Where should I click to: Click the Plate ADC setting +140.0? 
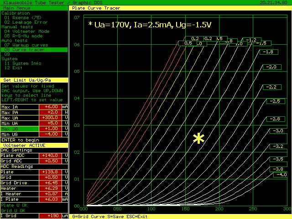click(x=50, y=156)
